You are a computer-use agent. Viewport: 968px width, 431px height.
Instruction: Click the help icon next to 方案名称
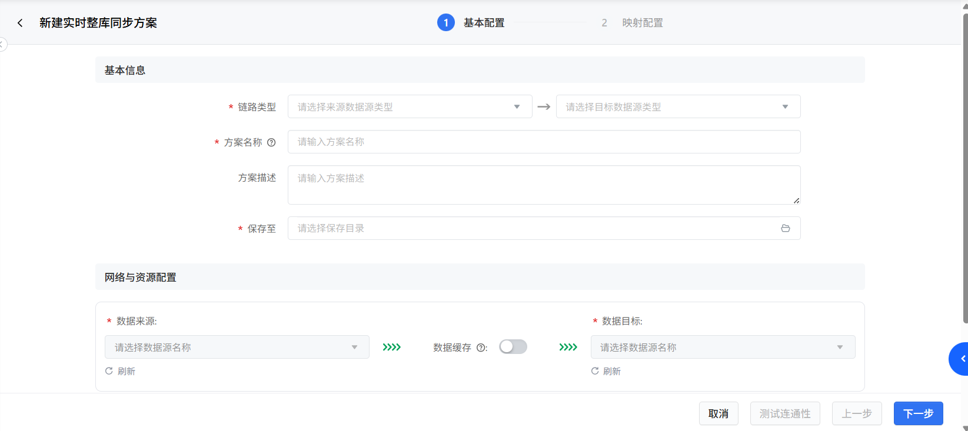pyautogui.click(x=271, y=142)
